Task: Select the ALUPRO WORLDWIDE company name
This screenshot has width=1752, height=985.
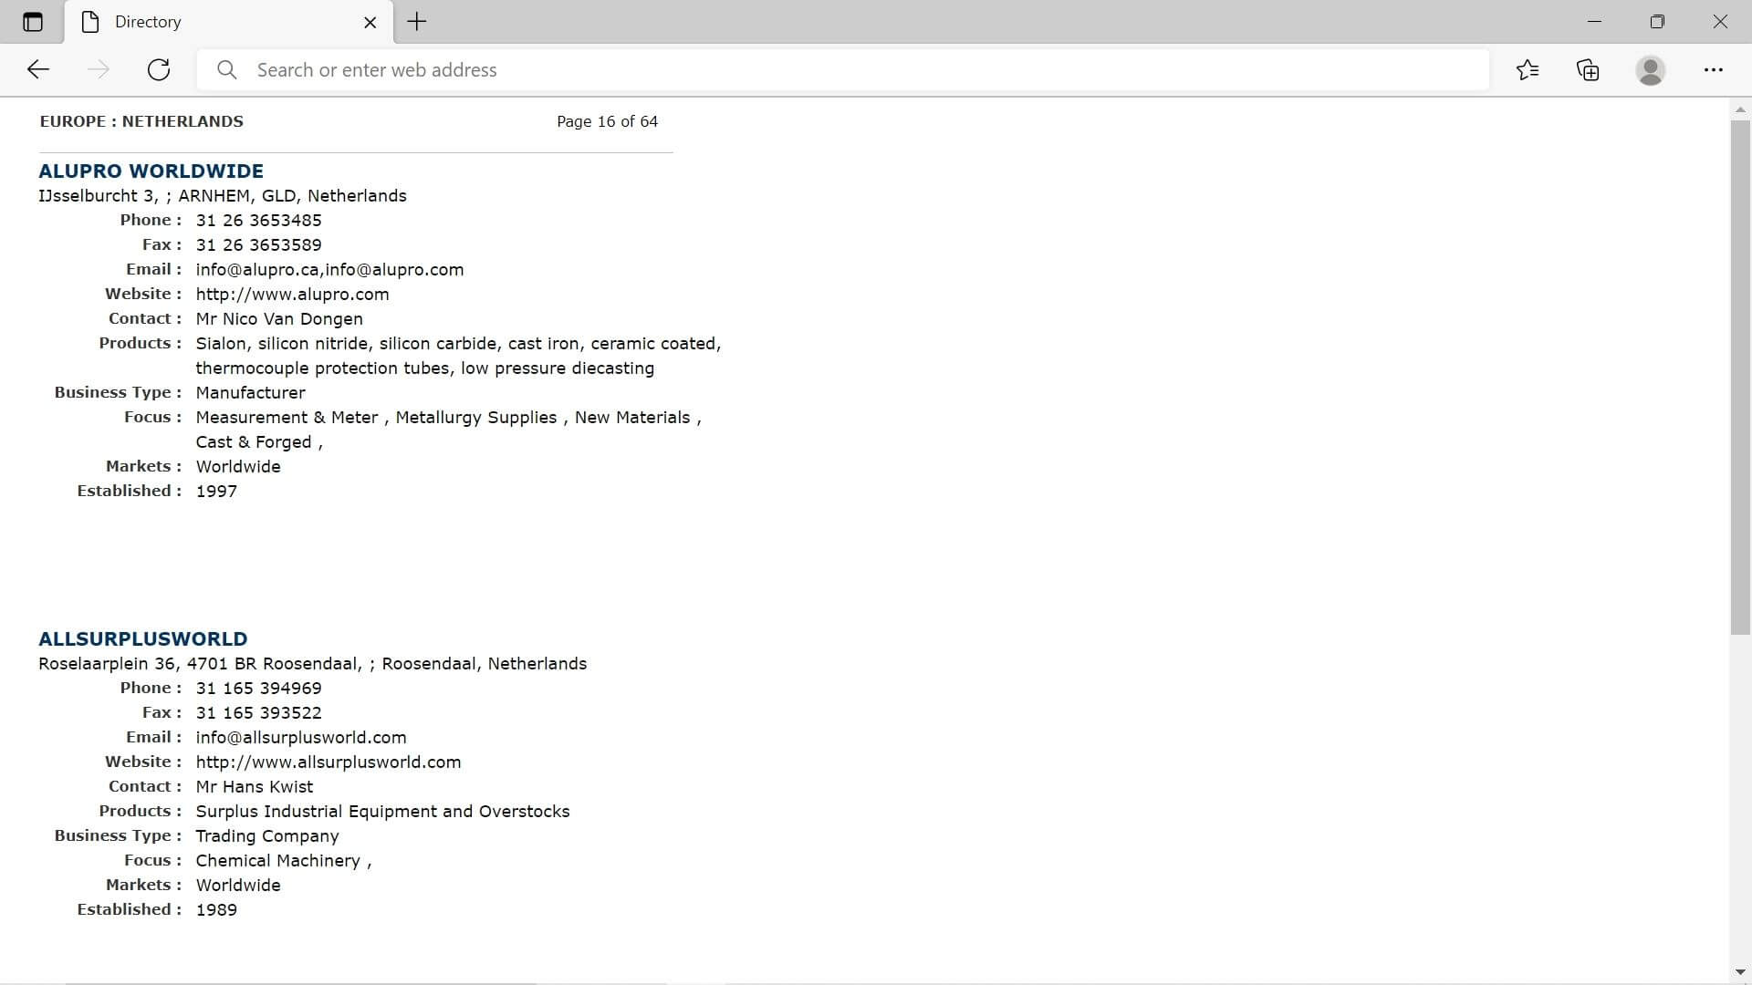Action: [x=151, y=170]
